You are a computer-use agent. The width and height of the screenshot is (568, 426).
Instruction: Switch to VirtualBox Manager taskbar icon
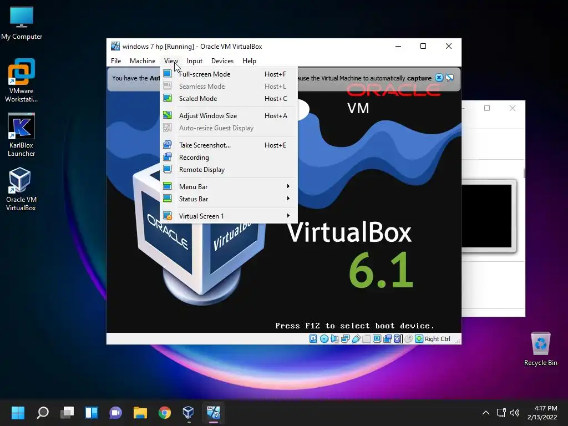pyautogui.click(x=189, y=412)
